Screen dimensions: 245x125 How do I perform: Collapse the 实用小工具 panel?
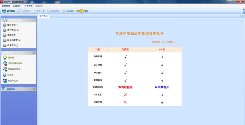tap(34, 53)
